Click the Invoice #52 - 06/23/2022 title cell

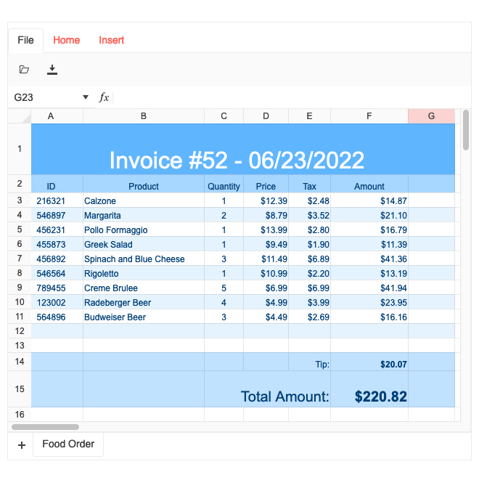tap(243, 149)
